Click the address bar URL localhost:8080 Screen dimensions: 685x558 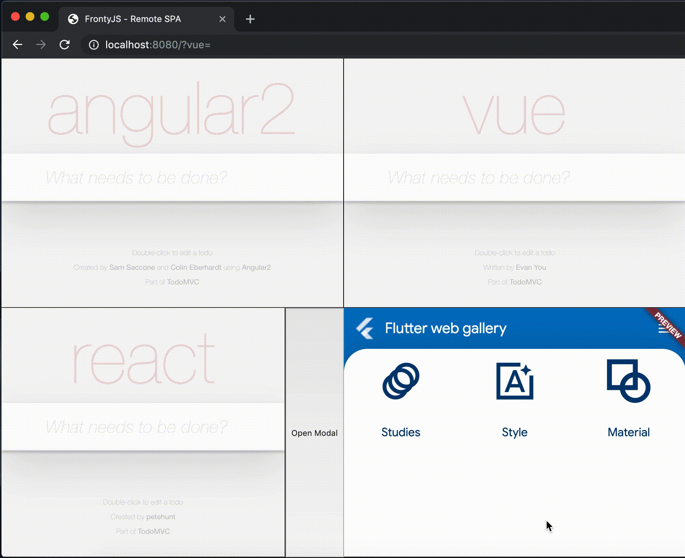coord(158,45)
